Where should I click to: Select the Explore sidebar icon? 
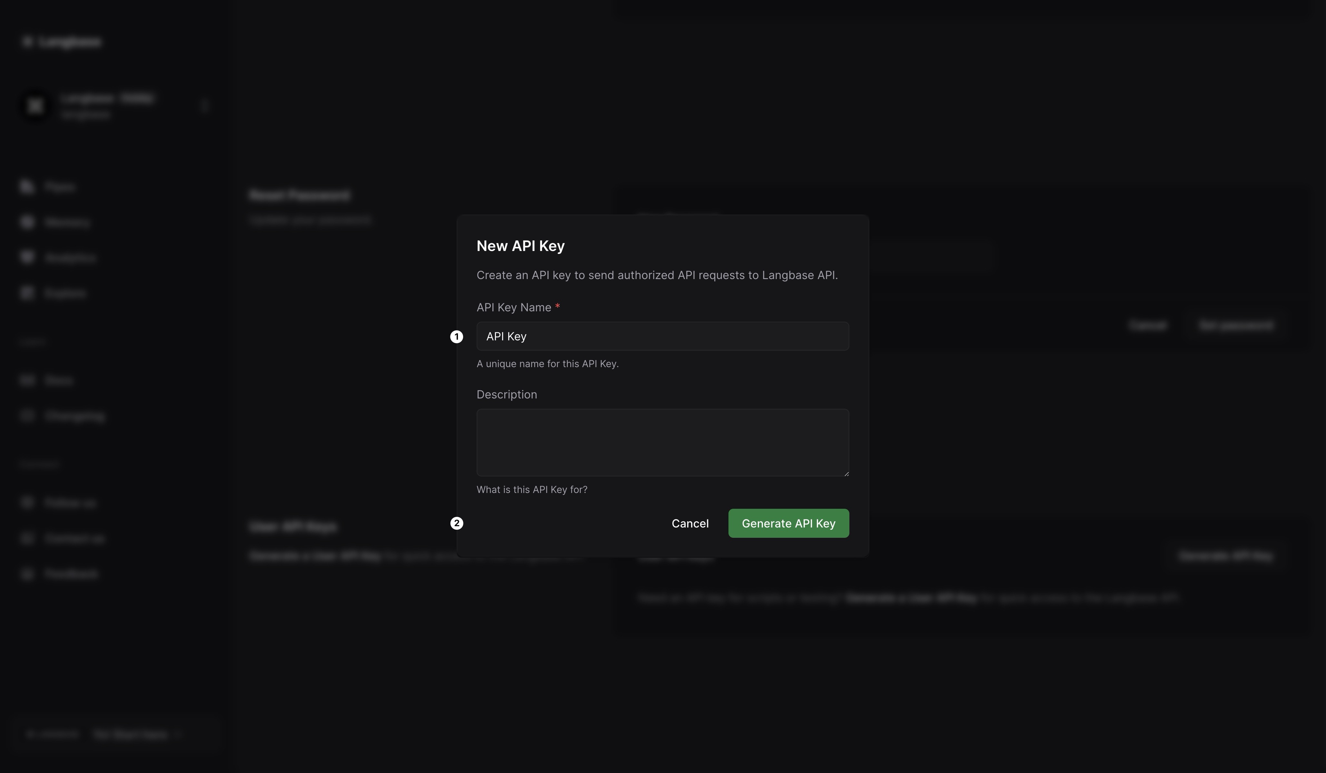pyautogui.click(x=27, y=293)
